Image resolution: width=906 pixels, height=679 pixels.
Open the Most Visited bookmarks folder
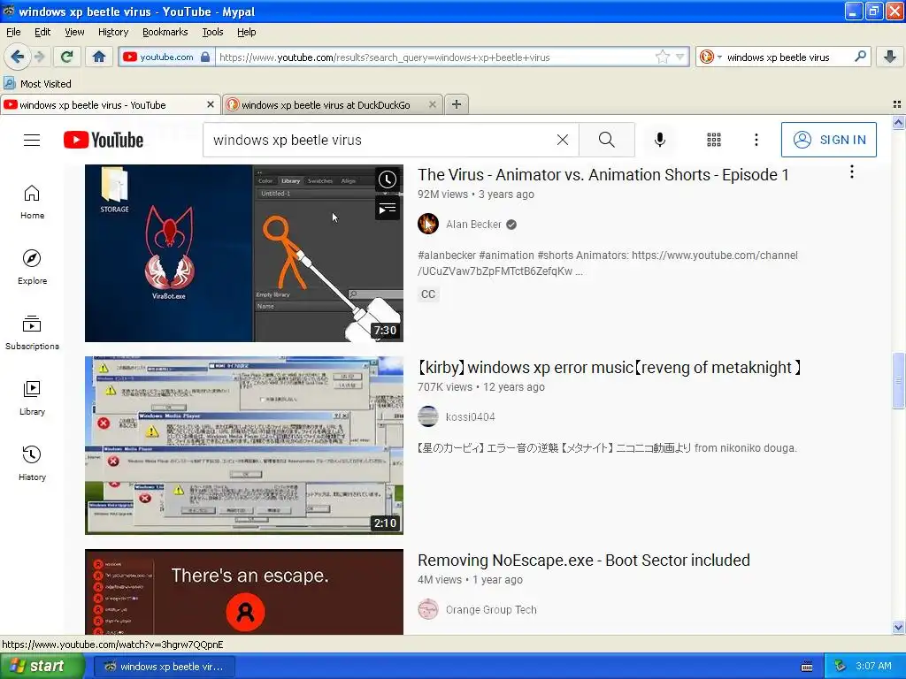point(37,84)
